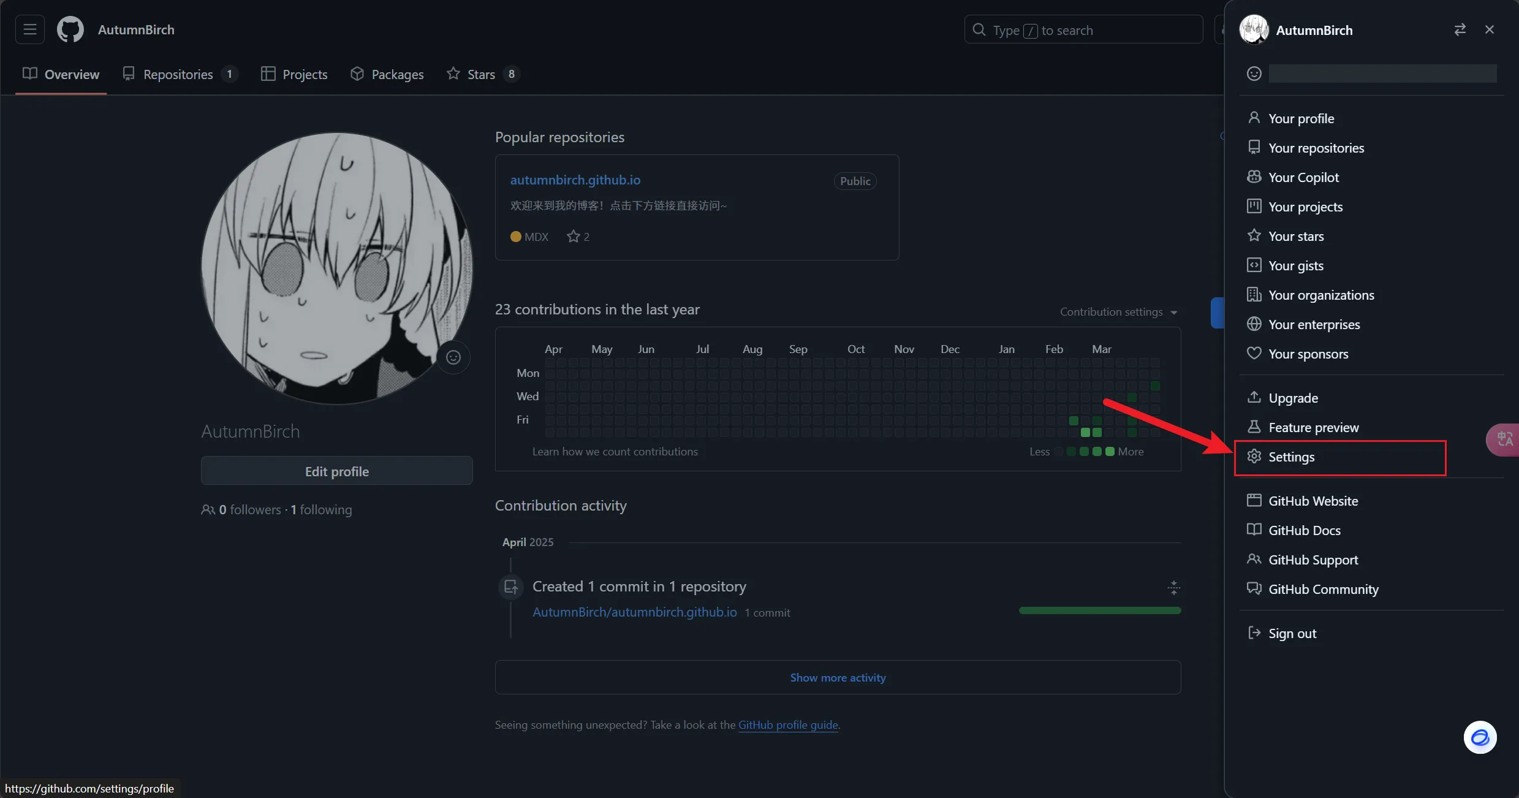The image size is (1519, 798).
Task: Open GitHub Website menu item
Action: [1371, 501]
